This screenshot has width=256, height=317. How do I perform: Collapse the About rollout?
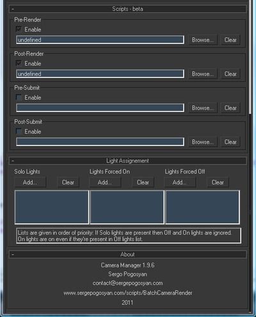pos(128,254)
